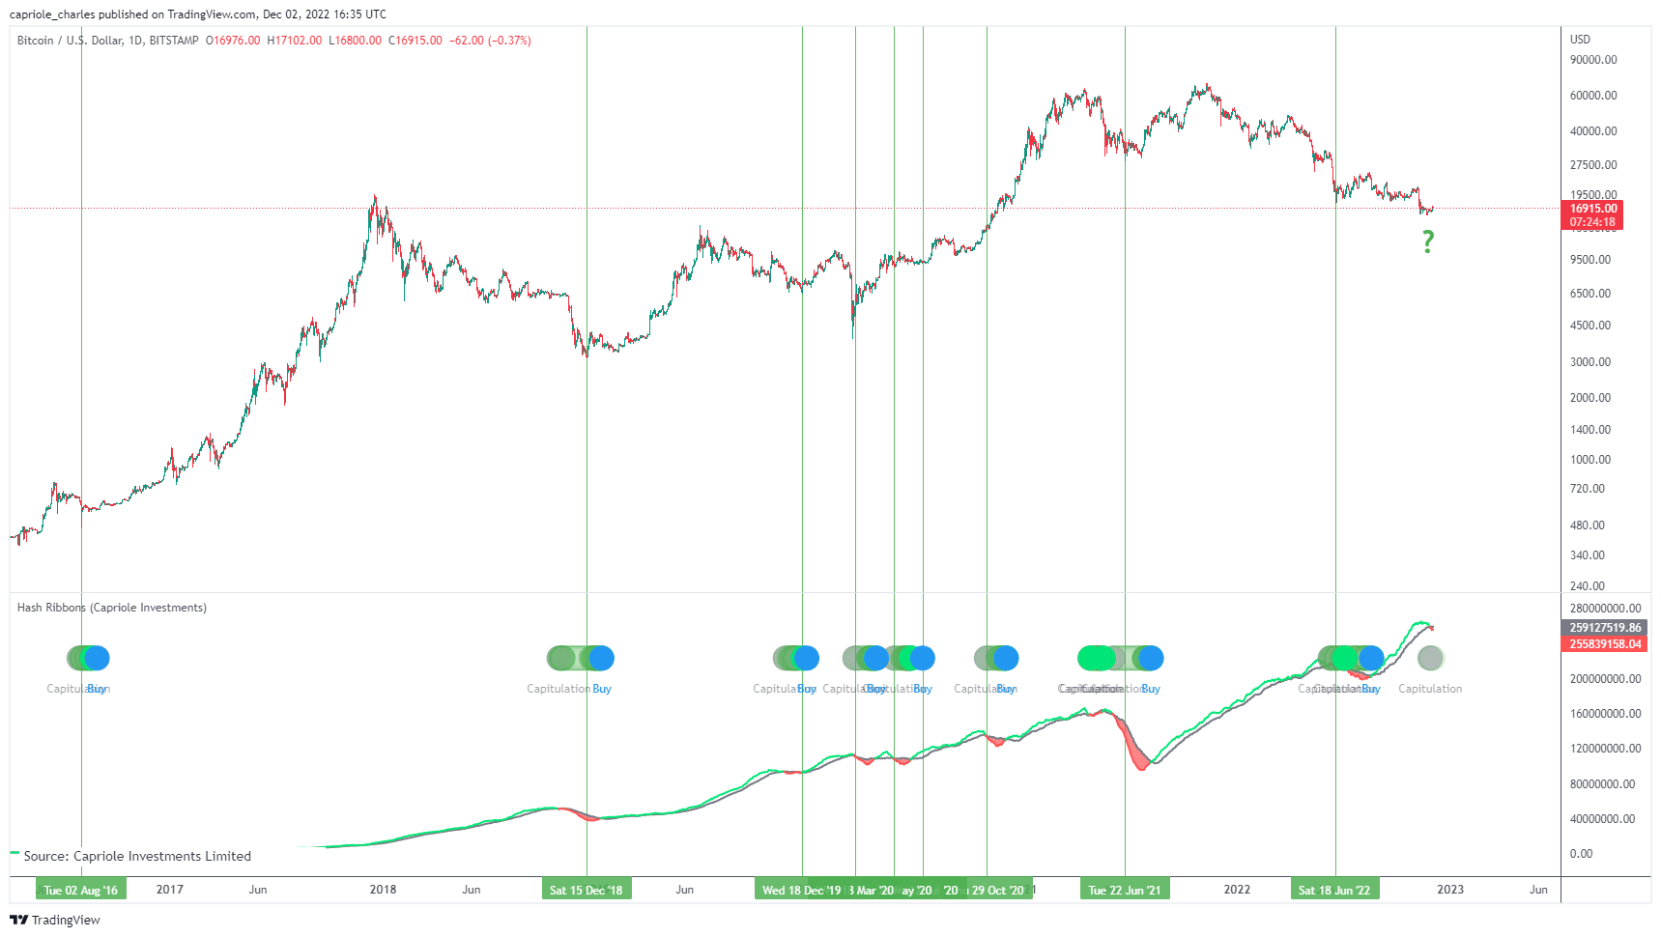Screen dimensions: 1661x937
Task: Click the Sat 15 Dec '18 date marker
Action: point(587,890)
